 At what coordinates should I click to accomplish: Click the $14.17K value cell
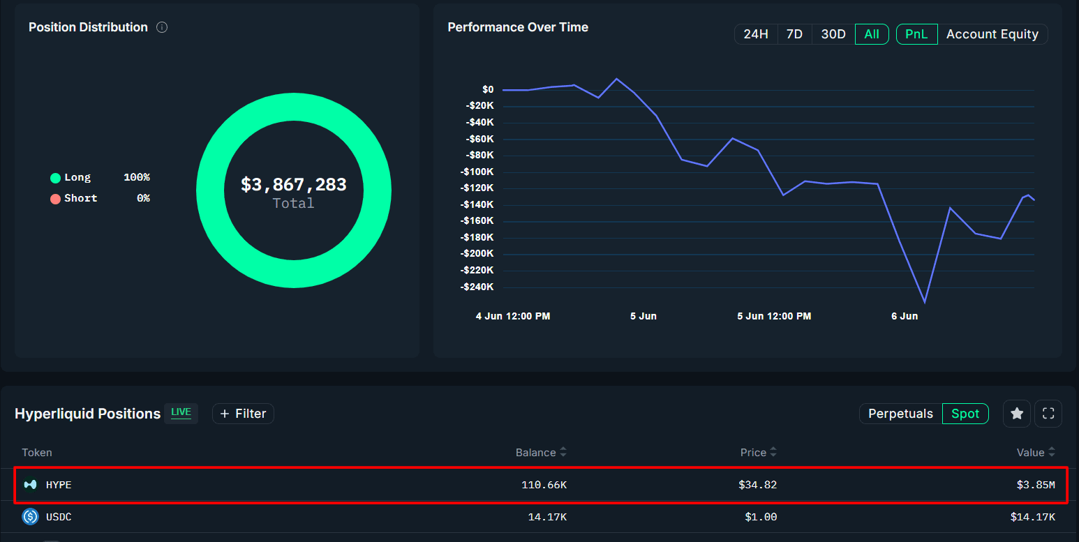pos(1032,517)
